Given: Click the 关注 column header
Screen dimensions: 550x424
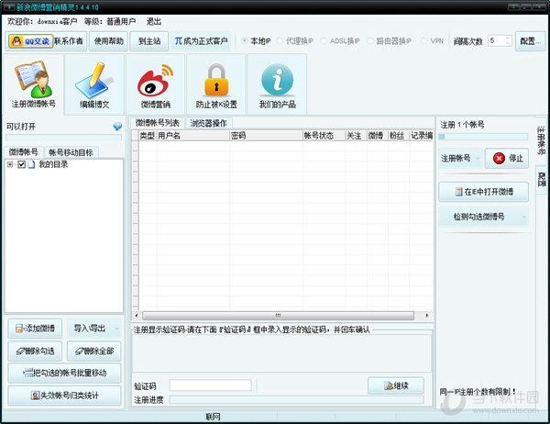Looking at the screenshot, I should click(356, 136).
